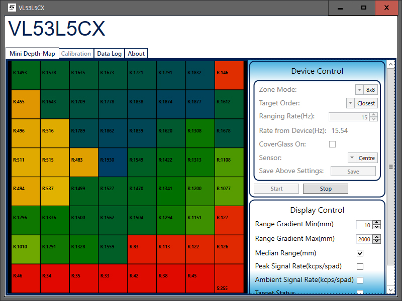Viewport: 402px width, 301px height.
Task: Uncheck the Median Range(mm) checkbox
Action: tap(360, 253)
